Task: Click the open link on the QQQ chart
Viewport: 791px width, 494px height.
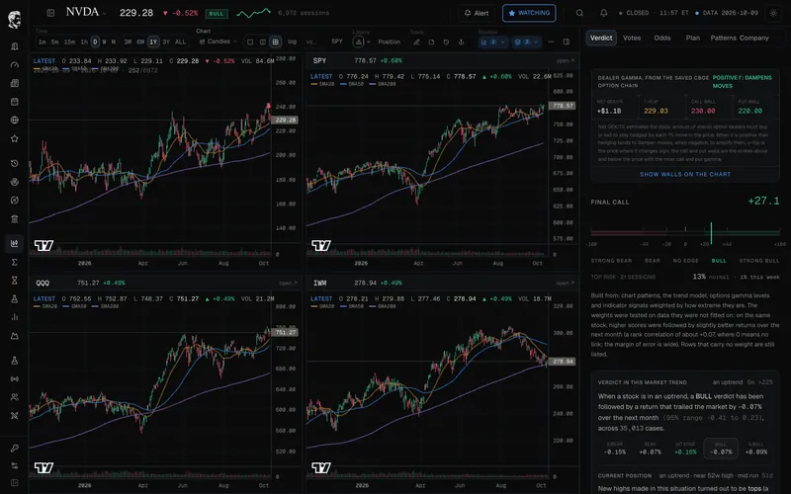Action: (x=288, y=283)
